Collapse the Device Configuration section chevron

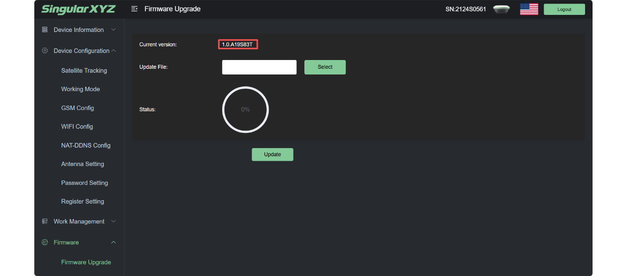pos(113,51)
